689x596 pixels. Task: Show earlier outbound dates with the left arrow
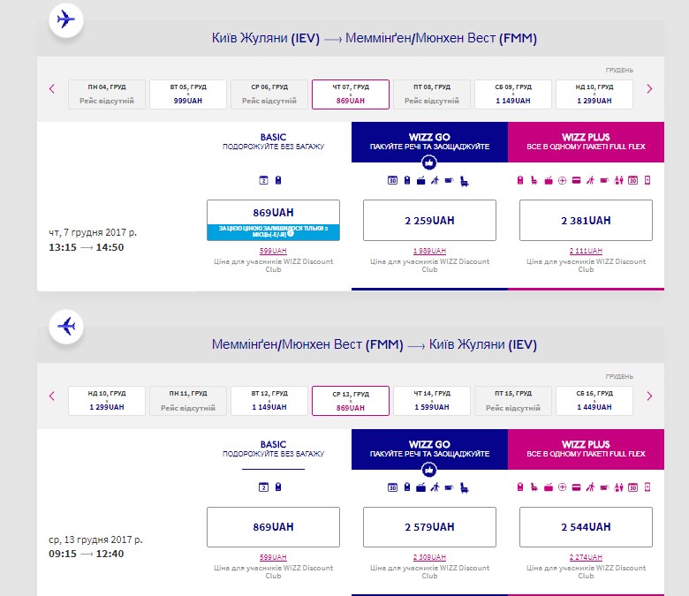[x=52, y=88]
